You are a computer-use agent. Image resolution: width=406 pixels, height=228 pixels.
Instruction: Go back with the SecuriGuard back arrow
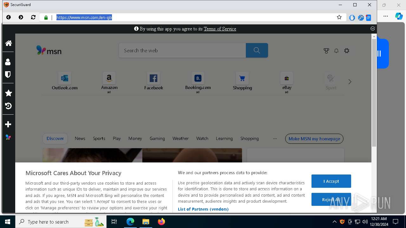pyautogui.click(x=9, y=17)
